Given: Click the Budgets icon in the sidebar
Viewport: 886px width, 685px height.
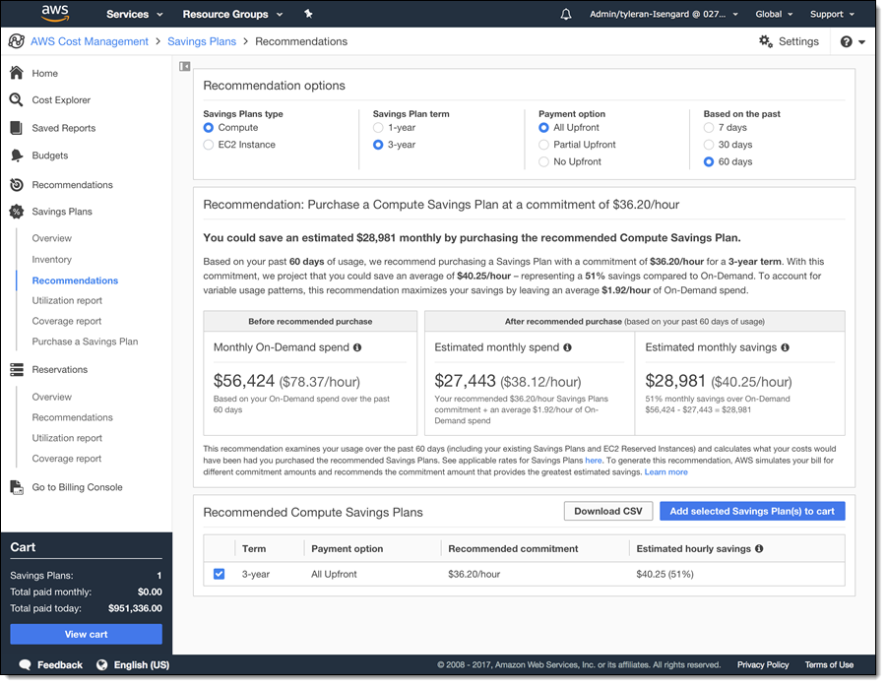Looking at the screenshot, I should click(x=17, y=156).
